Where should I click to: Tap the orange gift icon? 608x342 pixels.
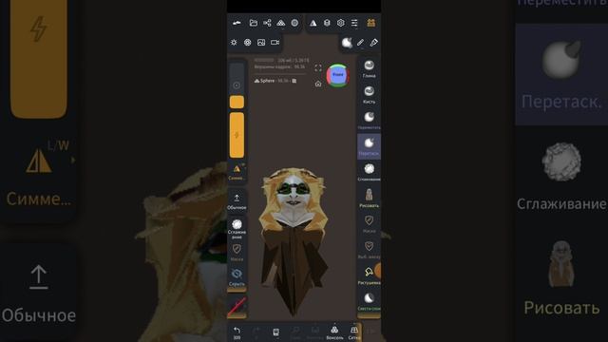click(x=371, y=23)
